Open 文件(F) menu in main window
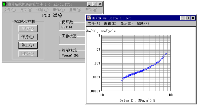This screenshot has height=105, width=198. tap(10, 10)
